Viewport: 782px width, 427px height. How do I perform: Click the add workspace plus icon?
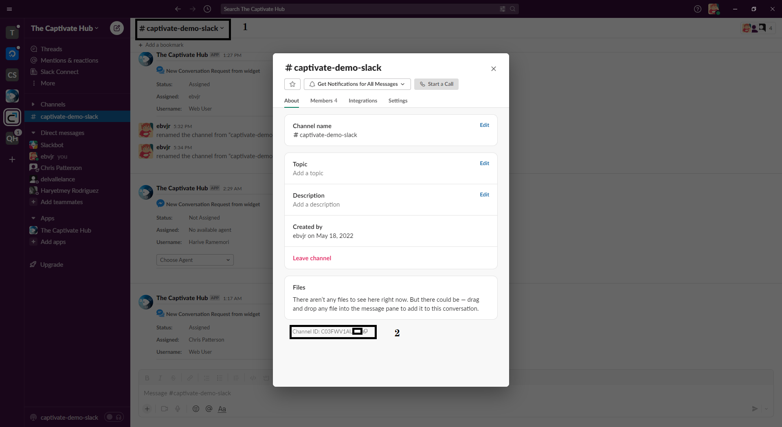pyautogui.click(x=12, y=159)
